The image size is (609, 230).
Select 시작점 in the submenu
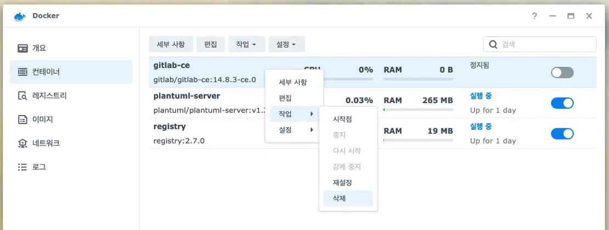pos(348,119)
